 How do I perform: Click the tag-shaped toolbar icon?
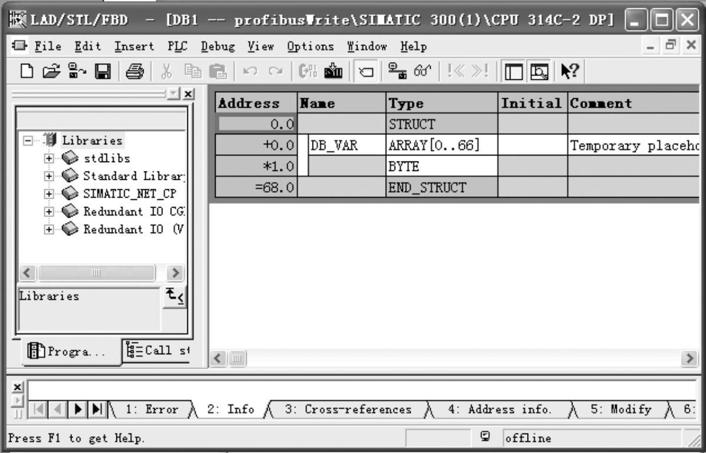(366, 72)
